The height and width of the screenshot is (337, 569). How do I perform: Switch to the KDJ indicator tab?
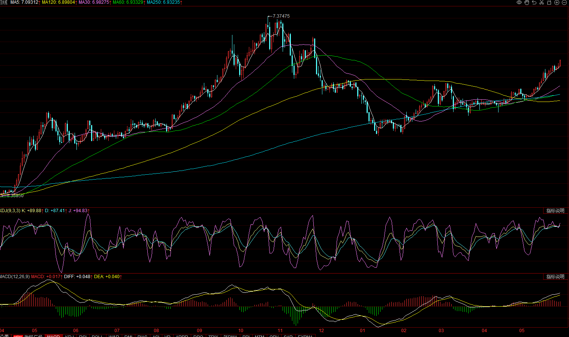70,336
